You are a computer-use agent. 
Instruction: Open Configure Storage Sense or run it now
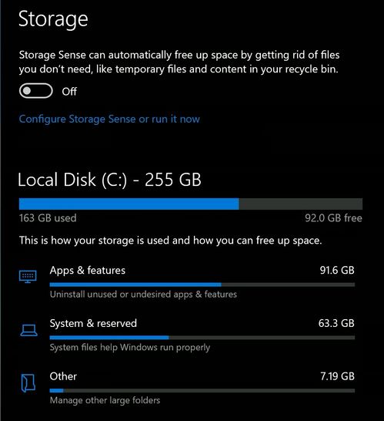109,119
